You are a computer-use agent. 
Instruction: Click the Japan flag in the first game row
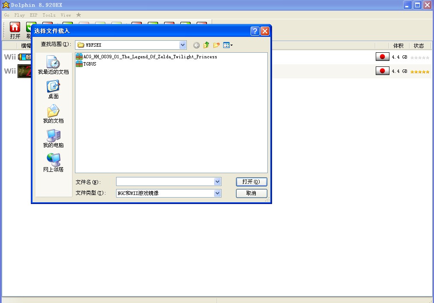pos(382,57)
